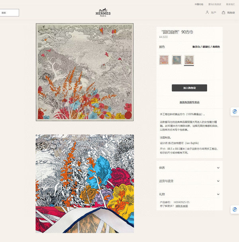Expand the 礼物 (gift) section
The image size is (239, 242).
click(189, 194)
